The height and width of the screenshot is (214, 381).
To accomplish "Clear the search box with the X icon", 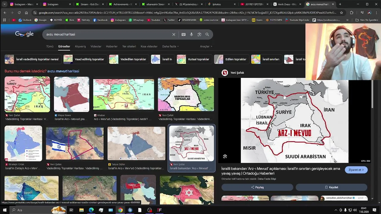I will pyautogui.click(x=174, y=34).
